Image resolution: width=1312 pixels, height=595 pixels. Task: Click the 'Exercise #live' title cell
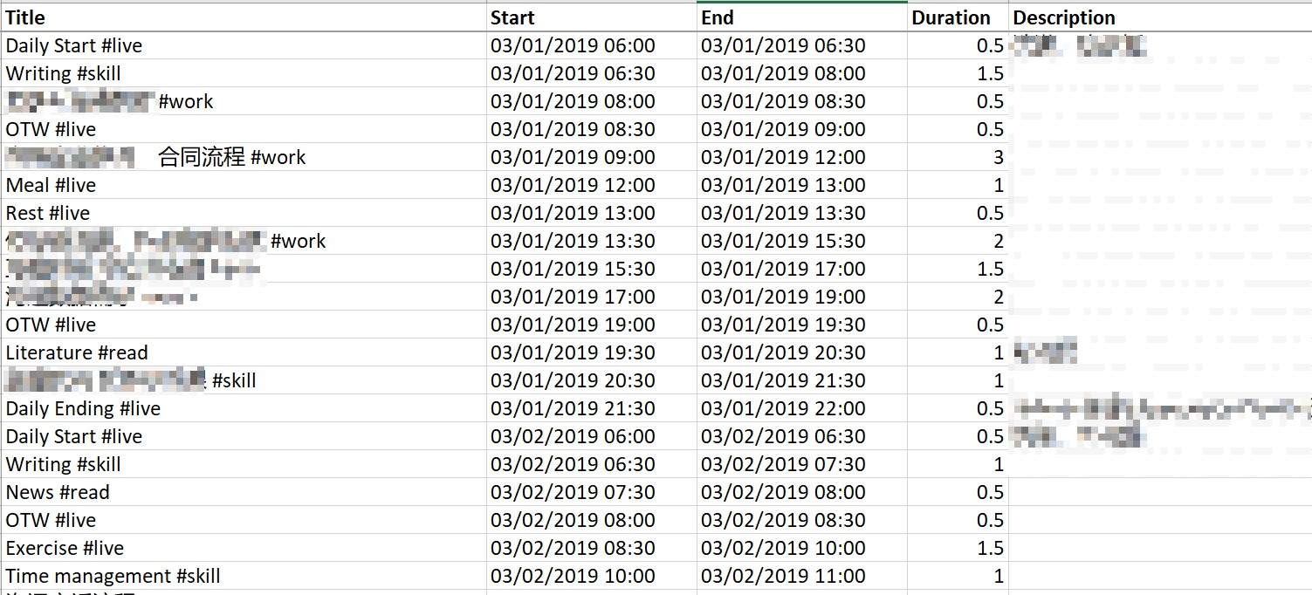point(244,548)
